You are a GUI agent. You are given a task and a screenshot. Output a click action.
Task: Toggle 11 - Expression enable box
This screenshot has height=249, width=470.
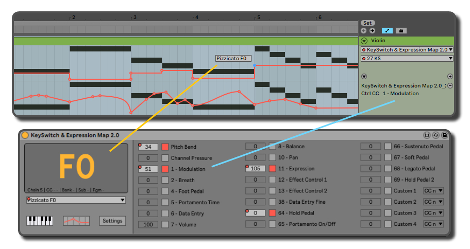pos(272,169)
